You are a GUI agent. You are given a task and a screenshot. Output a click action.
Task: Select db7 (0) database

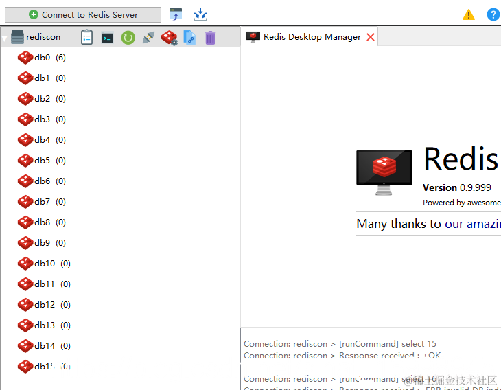(x=42, y=202)
